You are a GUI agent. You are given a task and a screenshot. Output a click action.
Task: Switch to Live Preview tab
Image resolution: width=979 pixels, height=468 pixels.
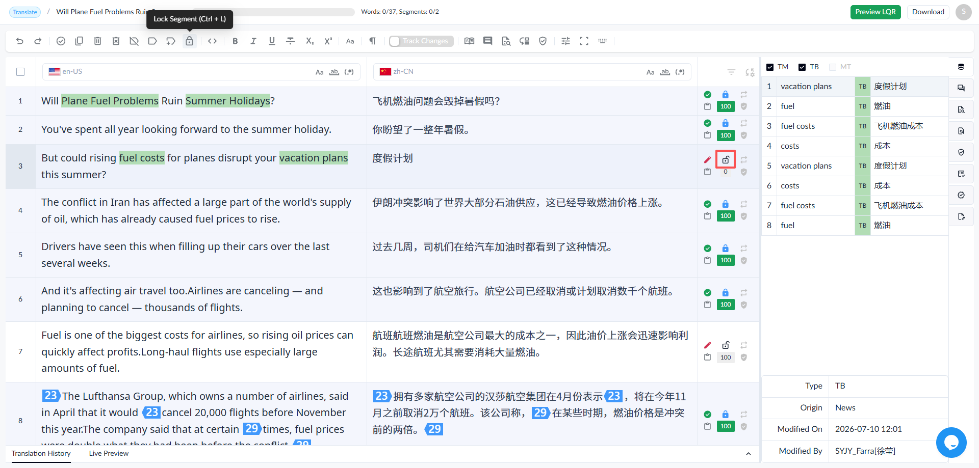[x=109, y=454]
